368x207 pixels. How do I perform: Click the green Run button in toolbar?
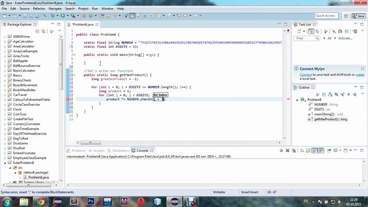click(x=63, y=16)
